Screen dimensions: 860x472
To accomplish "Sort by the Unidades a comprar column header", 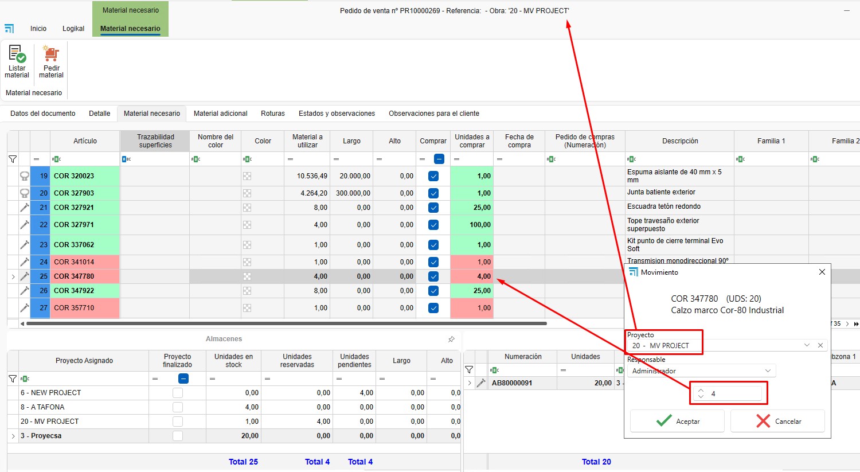I will pyautogui.click(x=472, y=141).
